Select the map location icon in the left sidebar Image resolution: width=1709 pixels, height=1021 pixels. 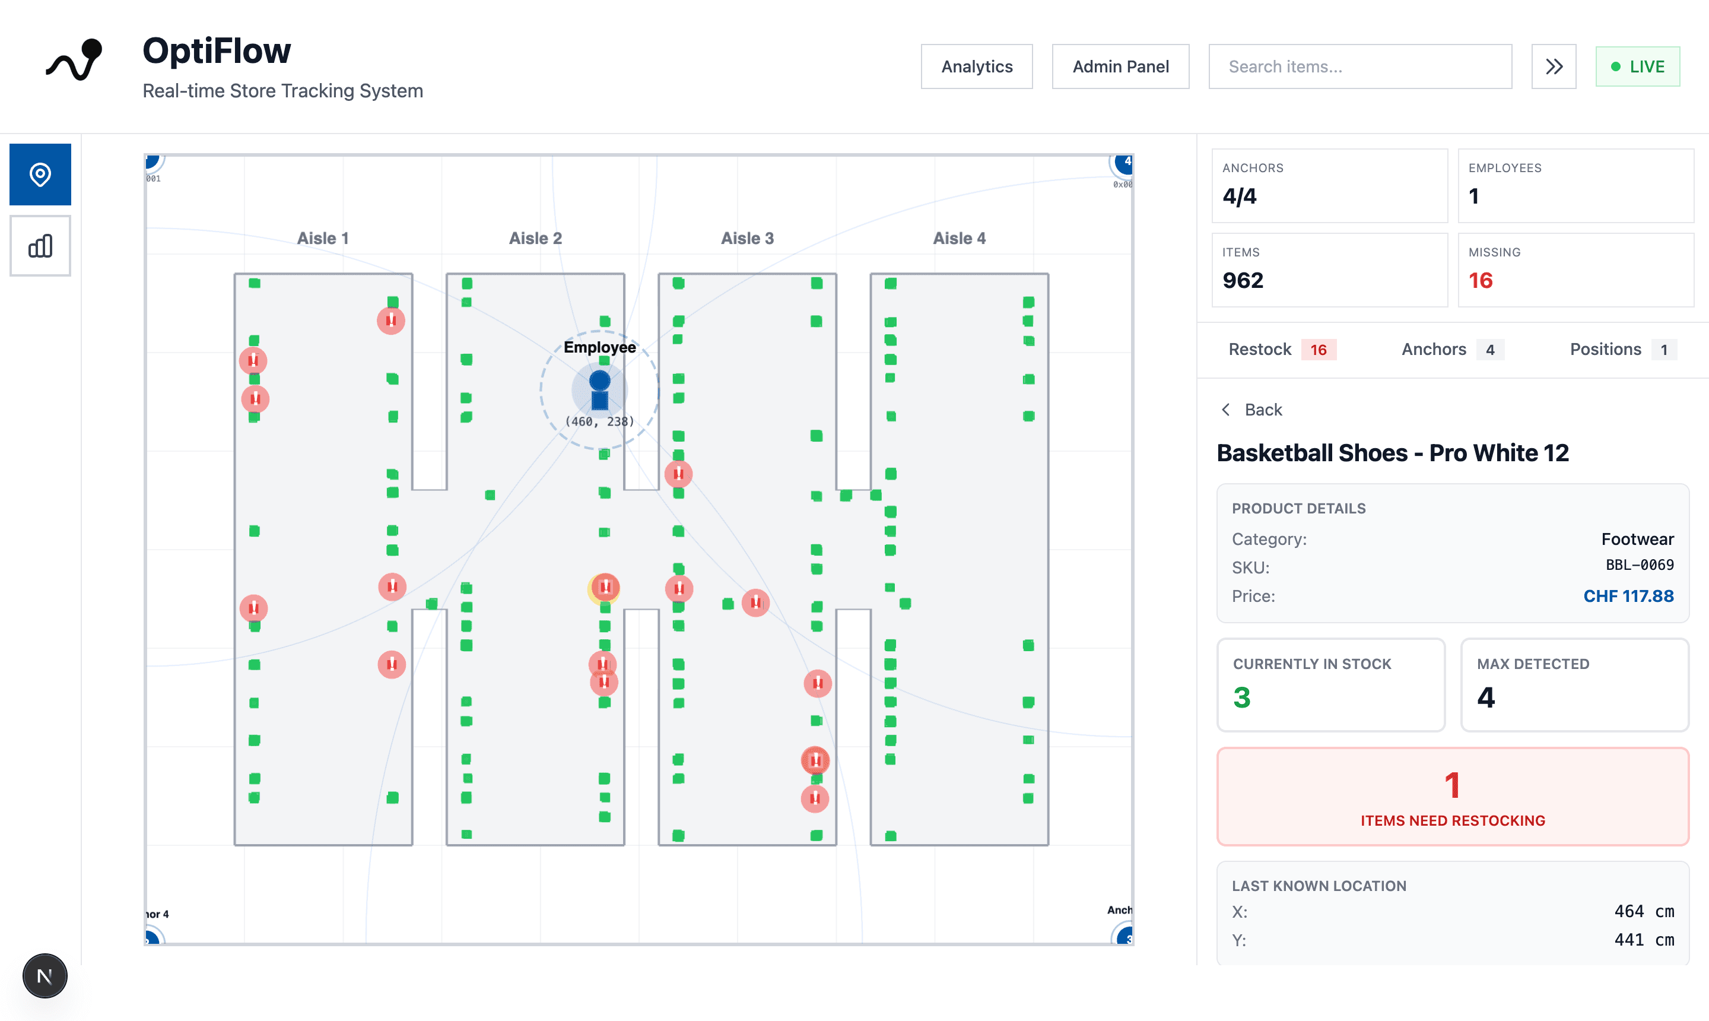[39, 175]
